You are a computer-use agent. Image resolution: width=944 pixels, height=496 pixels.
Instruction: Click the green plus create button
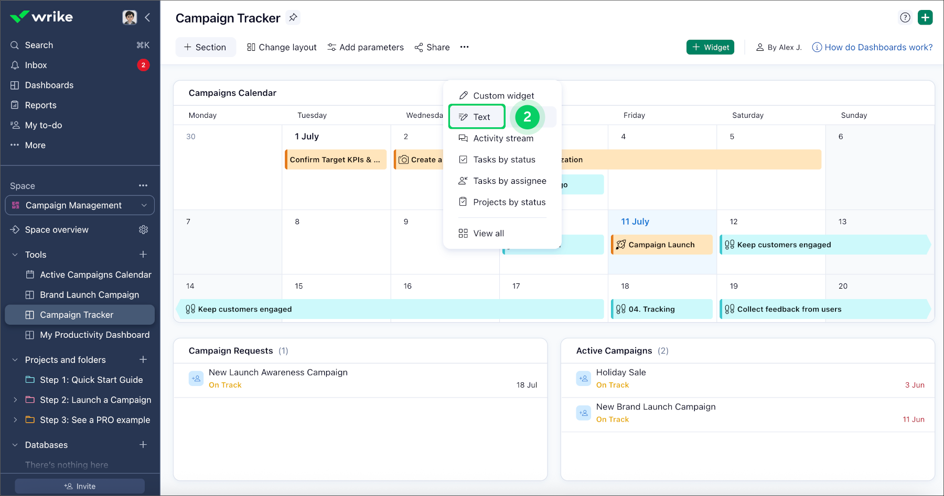[x=925, y=17]
